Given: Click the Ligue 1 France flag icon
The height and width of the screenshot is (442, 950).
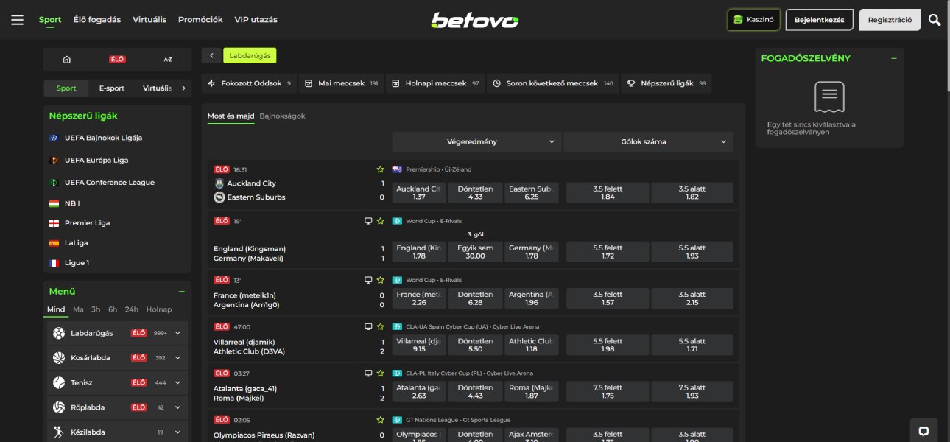Looking at the screenshot, I should (x=54, y=262).
